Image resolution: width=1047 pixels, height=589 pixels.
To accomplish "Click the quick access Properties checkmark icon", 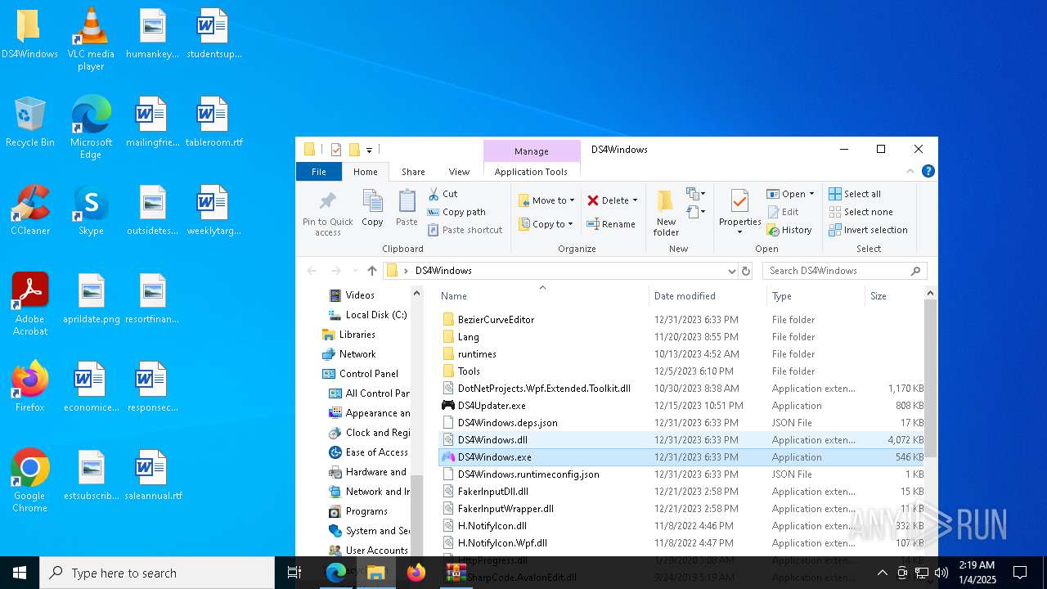I will (x=335, y=150).
